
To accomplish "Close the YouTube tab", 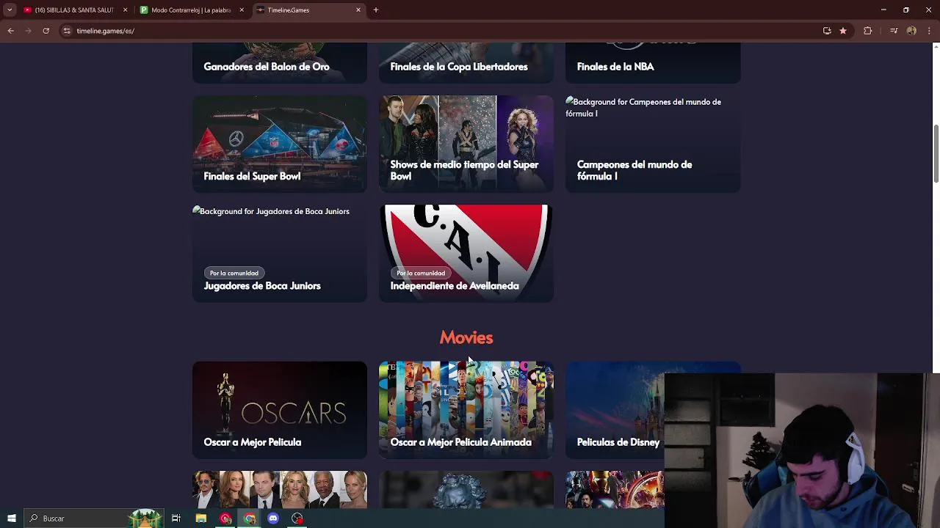I will click(125, 10).
